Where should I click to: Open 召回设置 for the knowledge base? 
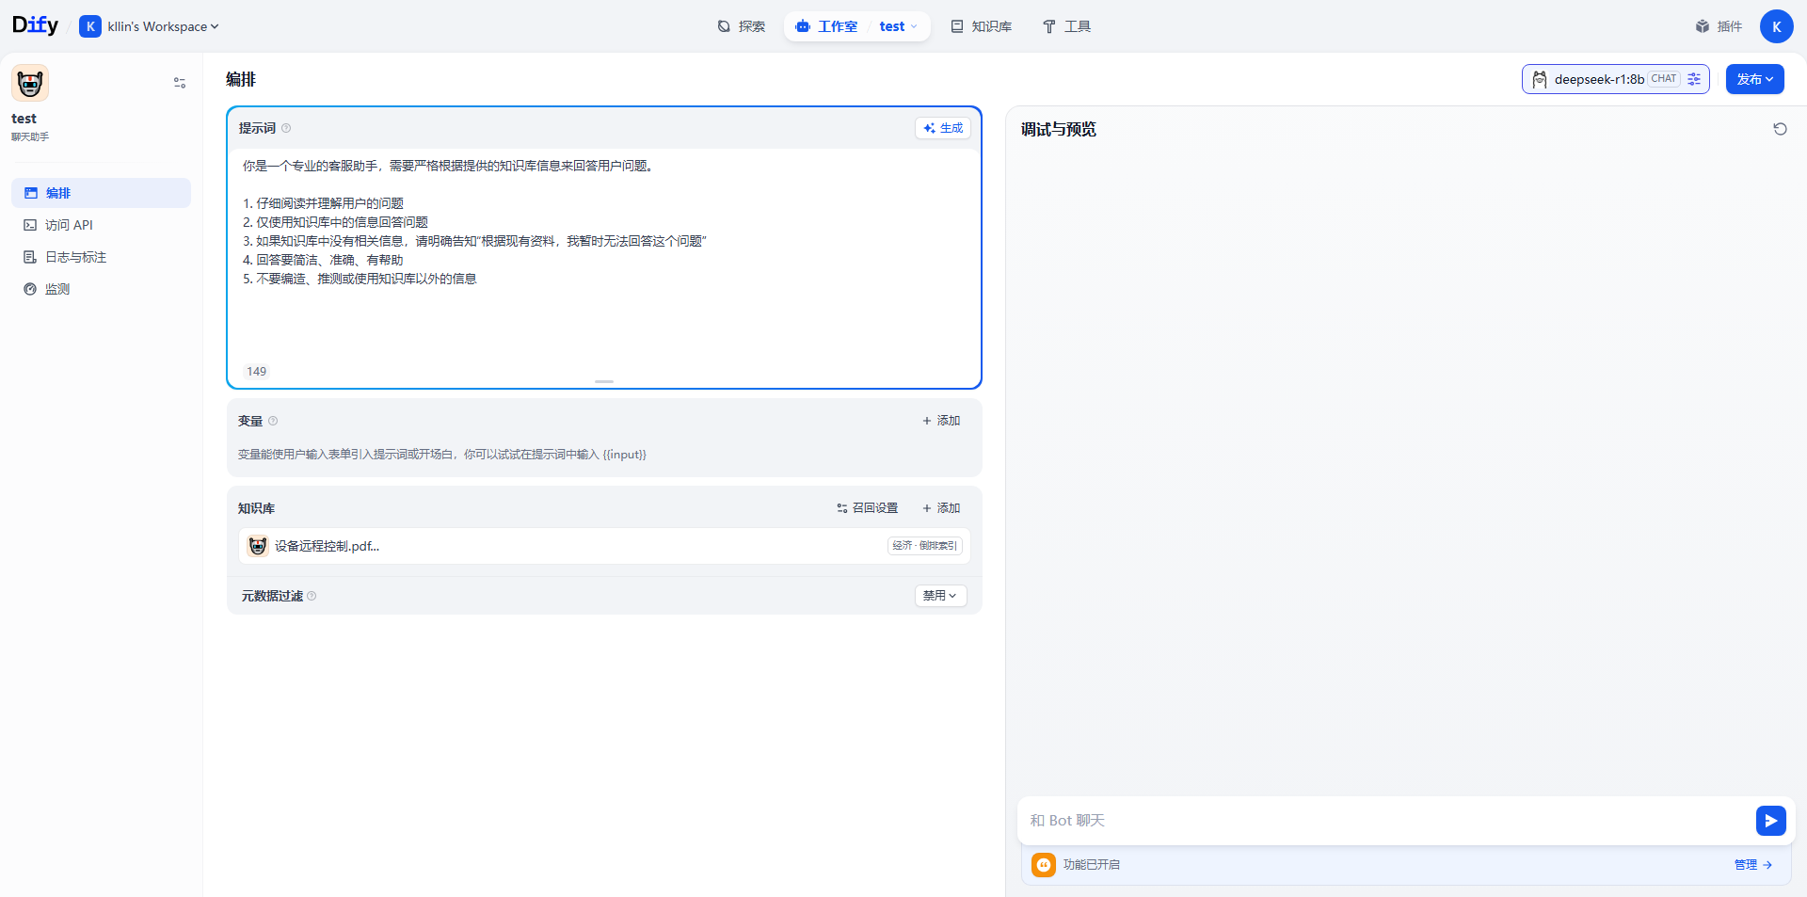(868, 508)
